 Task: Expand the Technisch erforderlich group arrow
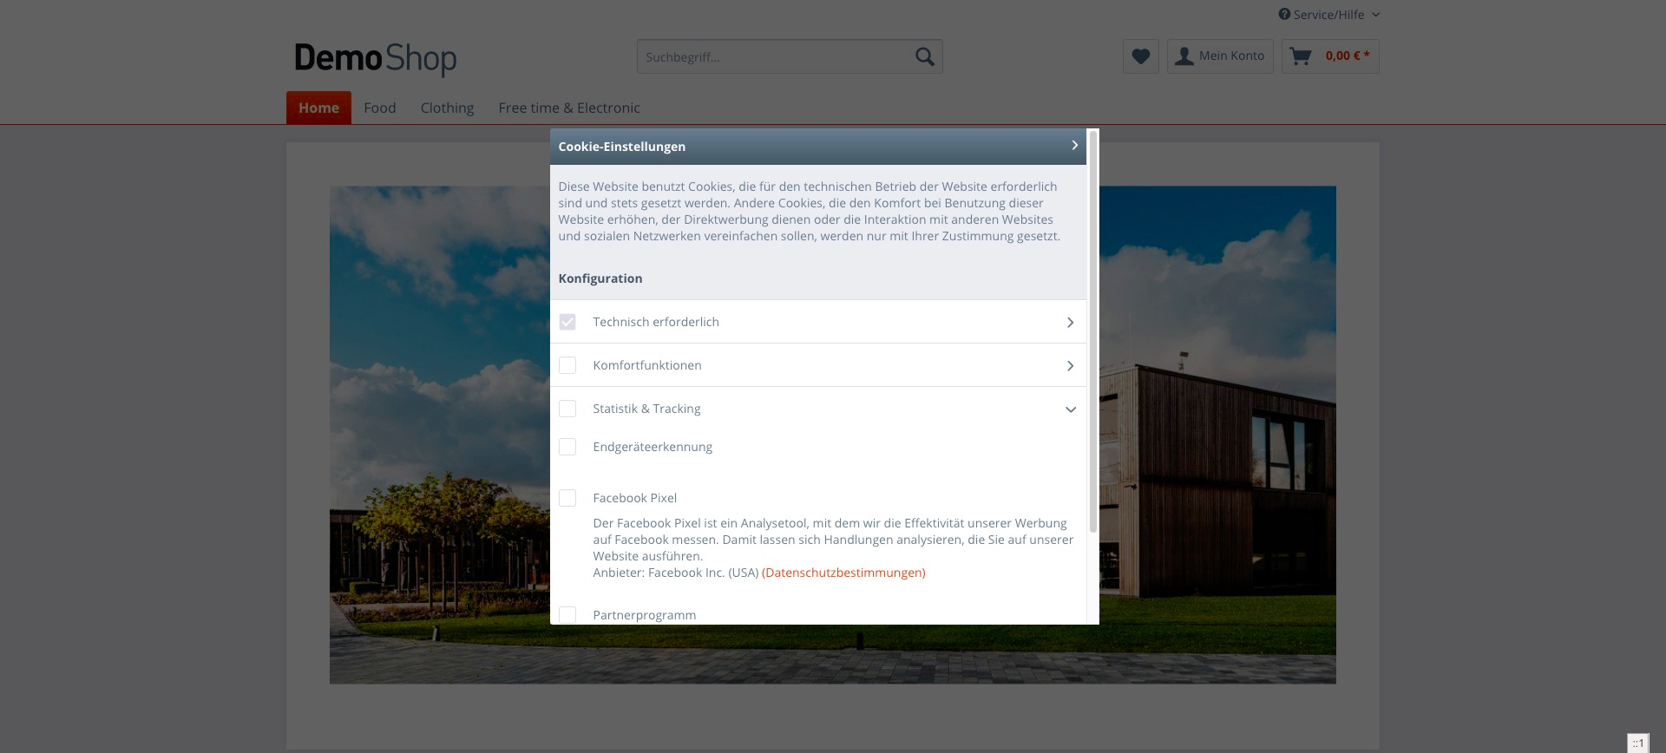pos(1070,323)
